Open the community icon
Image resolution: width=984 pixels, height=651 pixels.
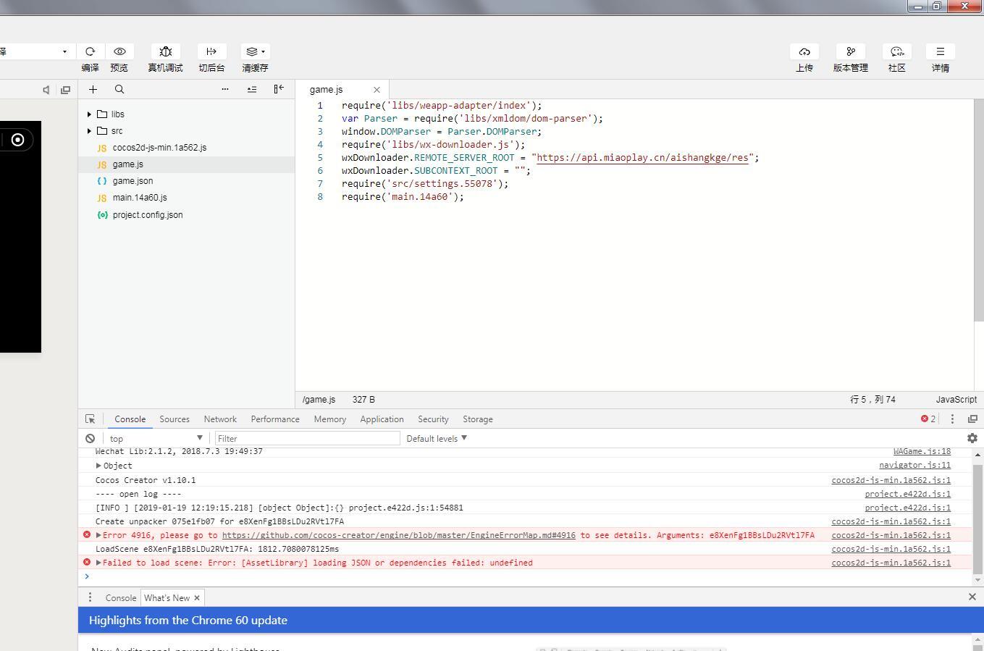pos(897,51)
